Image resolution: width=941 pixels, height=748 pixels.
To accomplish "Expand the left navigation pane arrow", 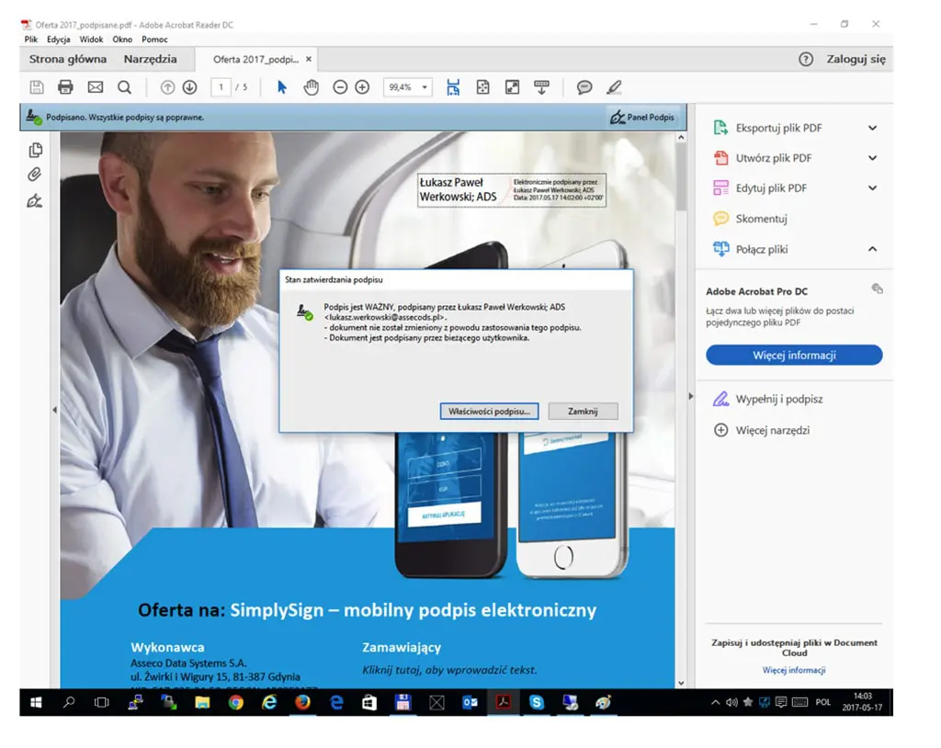I will 54,410.
